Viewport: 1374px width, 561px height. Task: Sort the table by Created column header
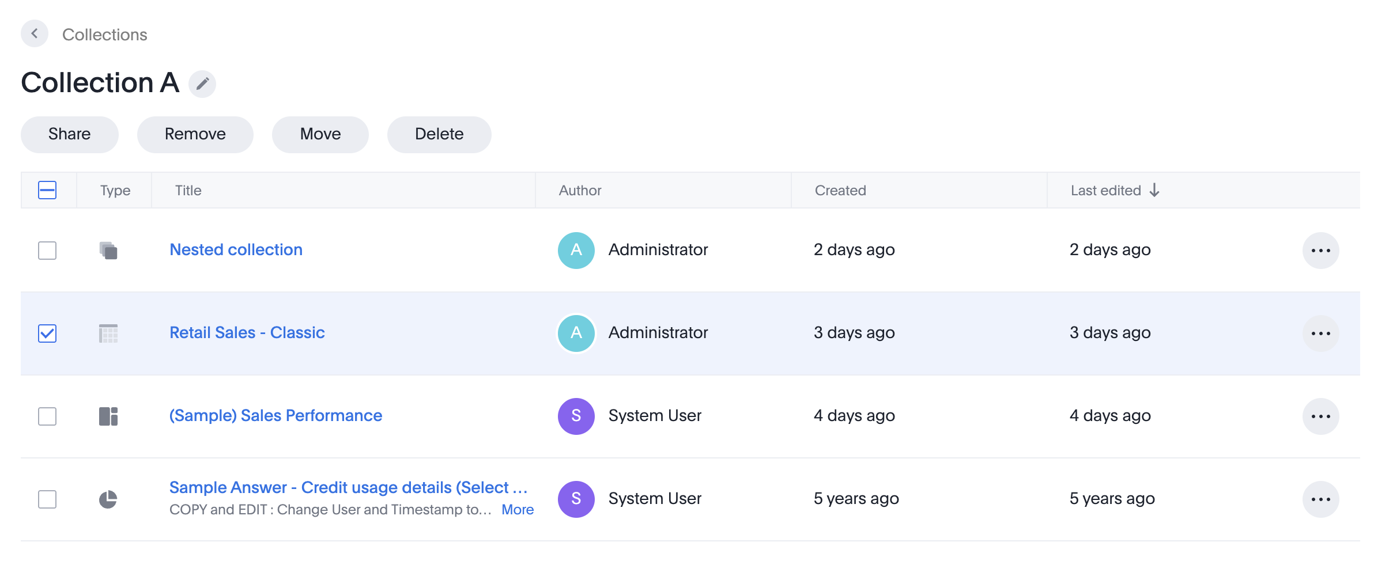pos(840,191)
